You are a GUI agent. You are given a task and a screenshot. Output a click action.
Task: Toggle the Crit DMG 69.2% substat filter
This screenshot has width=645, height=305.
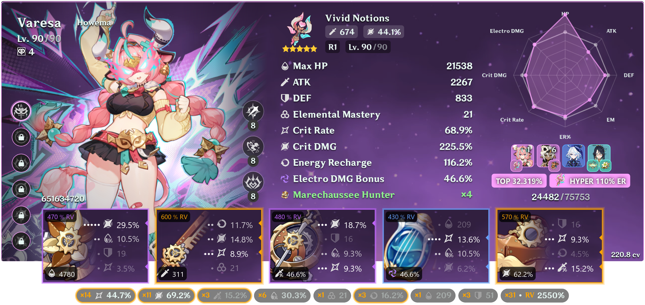pyautogui.click(x=166, y=295)
